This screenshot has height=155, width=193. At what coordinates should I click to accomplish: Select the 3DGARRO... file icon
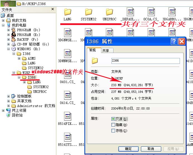tap(172, 12)
